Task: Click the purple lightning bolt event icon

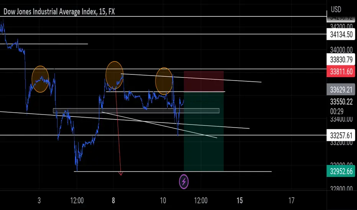Action: coord(184,182)
